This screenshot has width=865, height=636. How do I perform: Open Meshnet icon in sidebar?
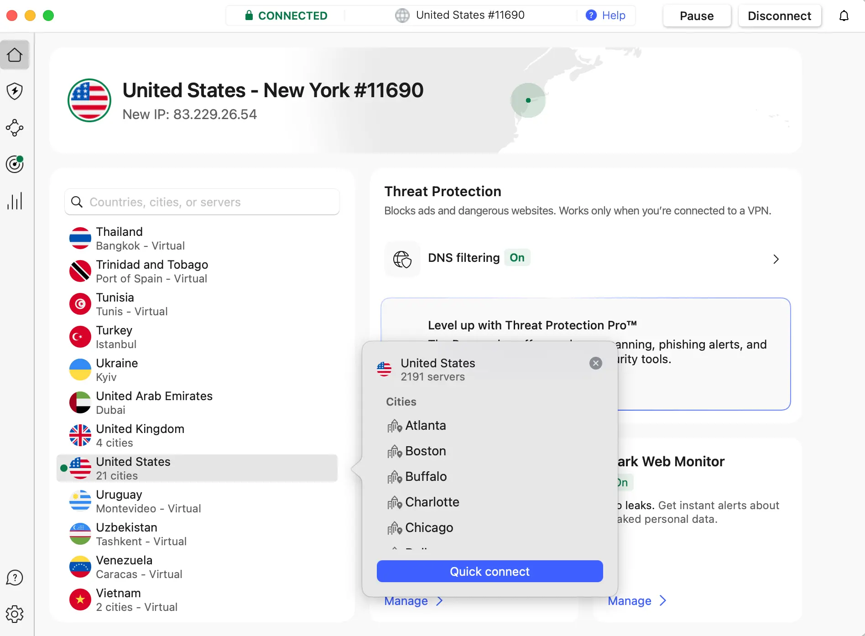(15, 128)
